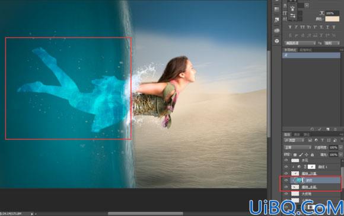This screenshot has width=344, height=216.
Task: Click the canvas horizontal scrollbar thumb
Action: pos(145,214)
